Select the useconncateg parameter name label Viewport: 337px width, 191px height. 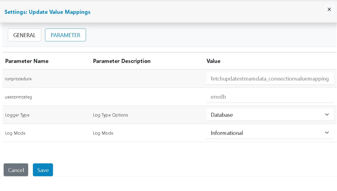[x=18, y=97]
